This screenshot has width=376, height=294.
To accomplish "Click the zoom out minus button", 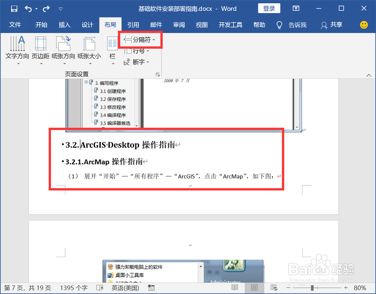I will [x=288, y=288].
